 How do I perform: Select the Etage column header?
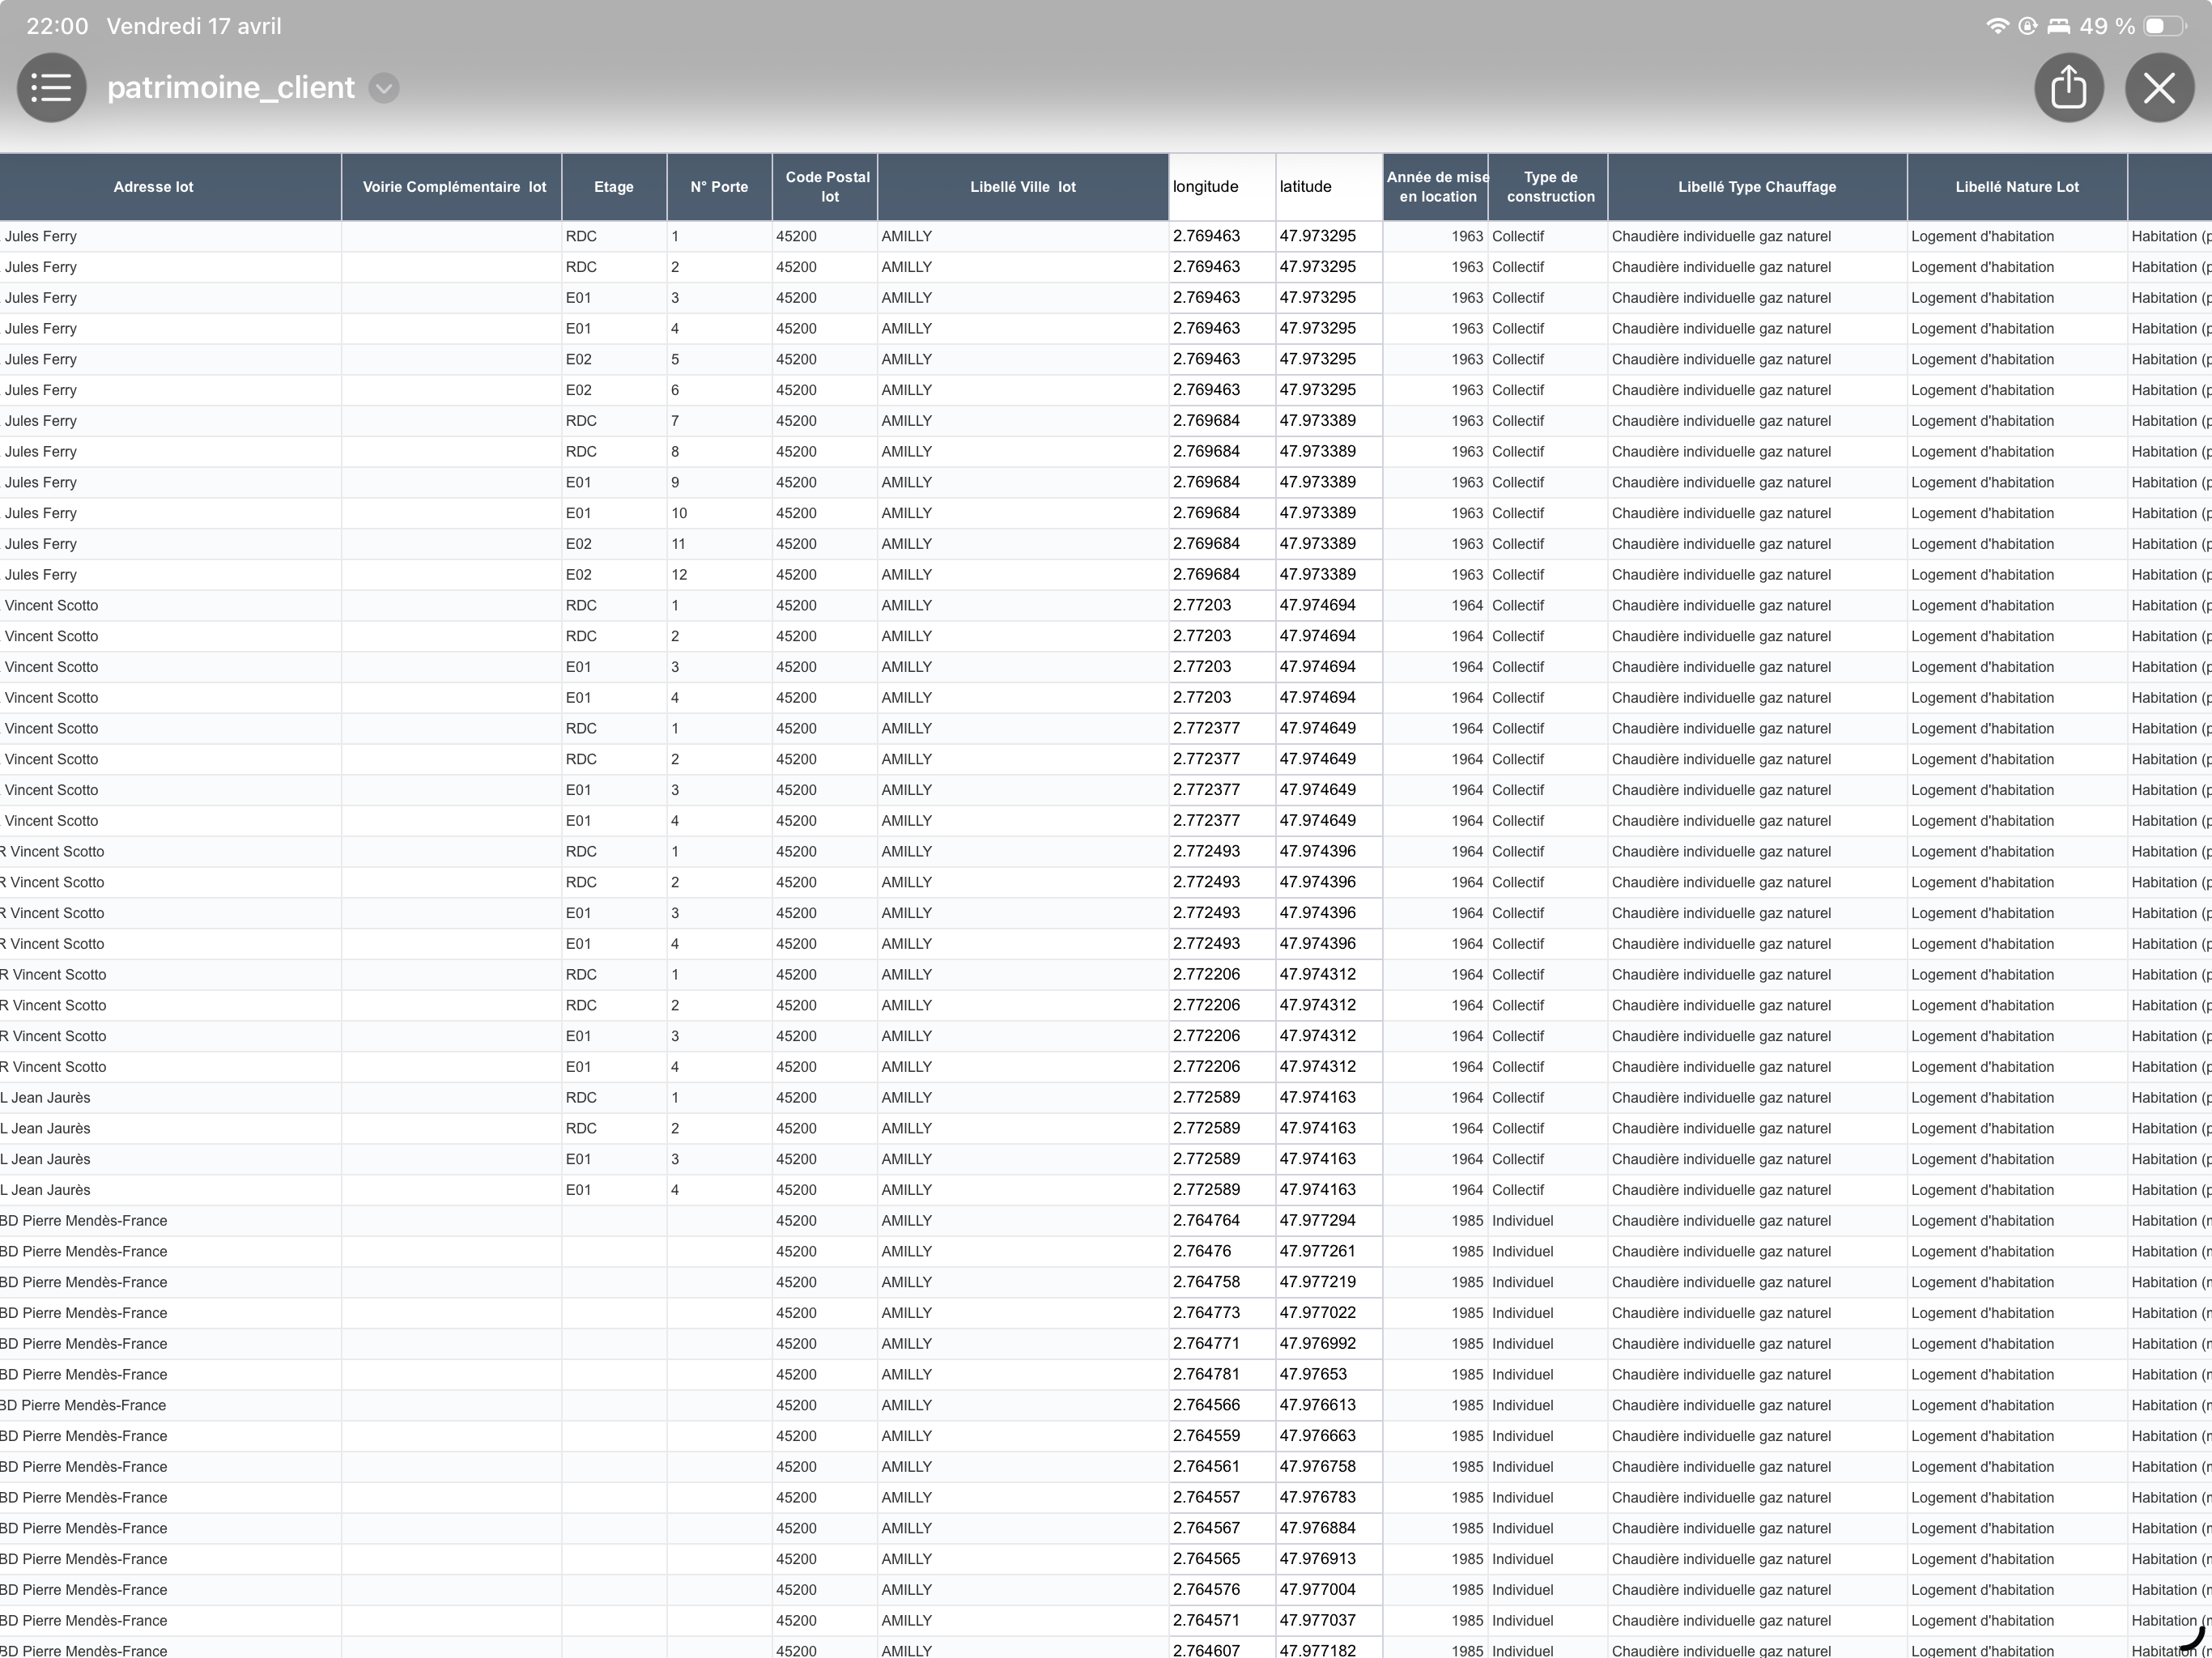pyautogui.click(x=613, y=187)
